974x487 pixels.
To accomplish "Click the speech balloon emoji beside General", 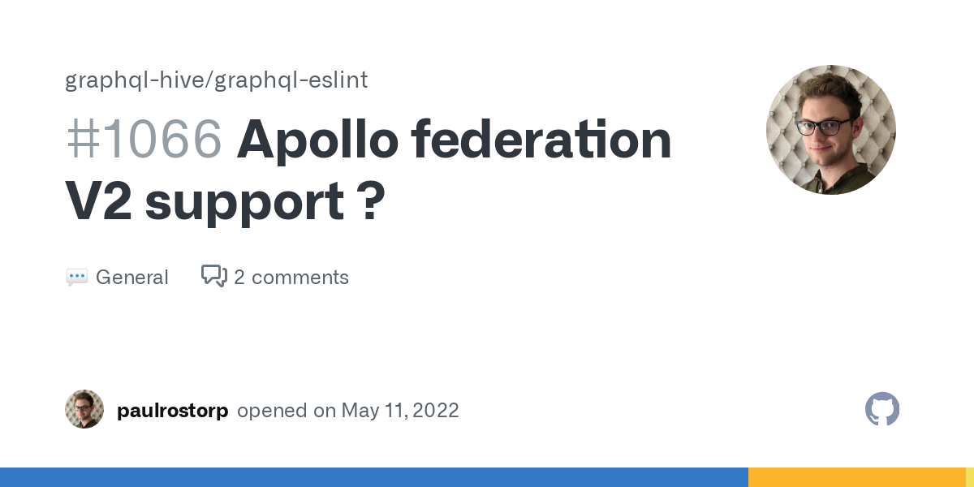I will click(77, 278).
